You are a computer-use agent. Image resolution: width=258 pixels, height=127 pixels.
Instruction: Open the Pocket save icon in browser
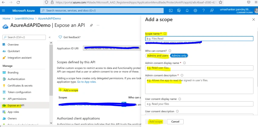(x=249, y=2)
